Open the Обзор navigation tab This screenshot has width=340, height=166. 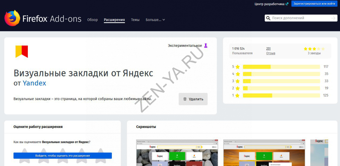coord(92,20)
